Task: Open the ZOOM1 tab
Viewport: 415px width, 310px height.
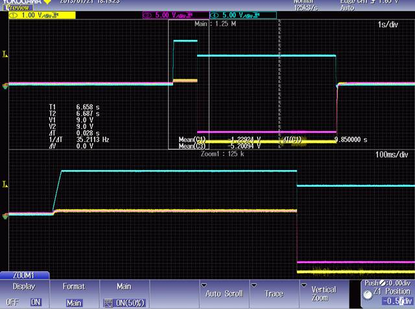Action: point(25,276)
